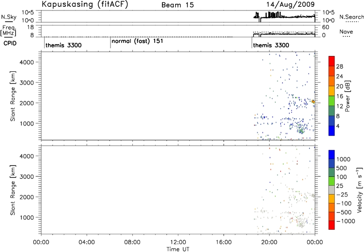This screenshot has height=252, width=364.
Task: Select the 04:00 time tick label
Action: pyautogui.click(x=86, y=242)
